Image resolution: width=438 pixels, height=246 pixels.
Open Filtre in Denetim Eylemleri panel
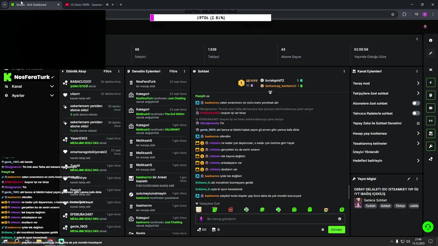click(x=173, y=71)
